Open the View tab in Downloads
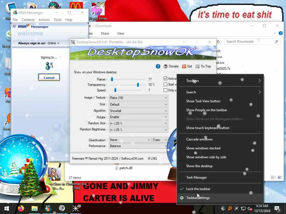Screen dimensions: 286x214 (120, 33)
